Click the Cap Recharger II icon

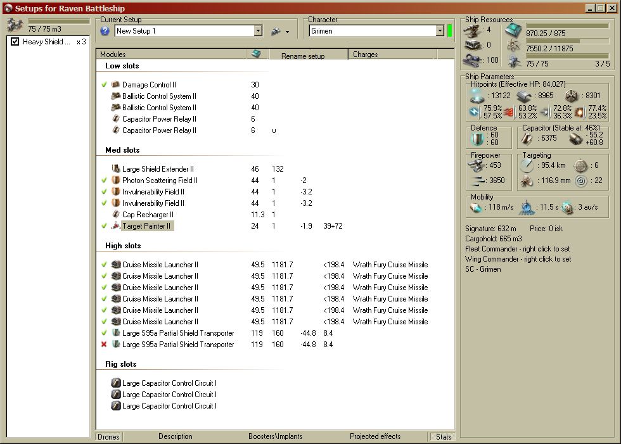115,215
